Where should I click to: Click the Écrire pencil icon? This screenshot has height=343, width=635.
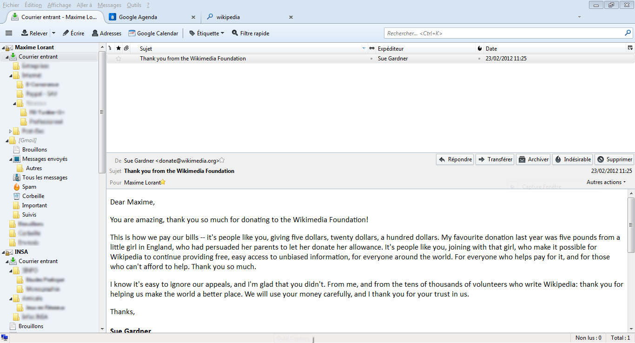(66, 33)
